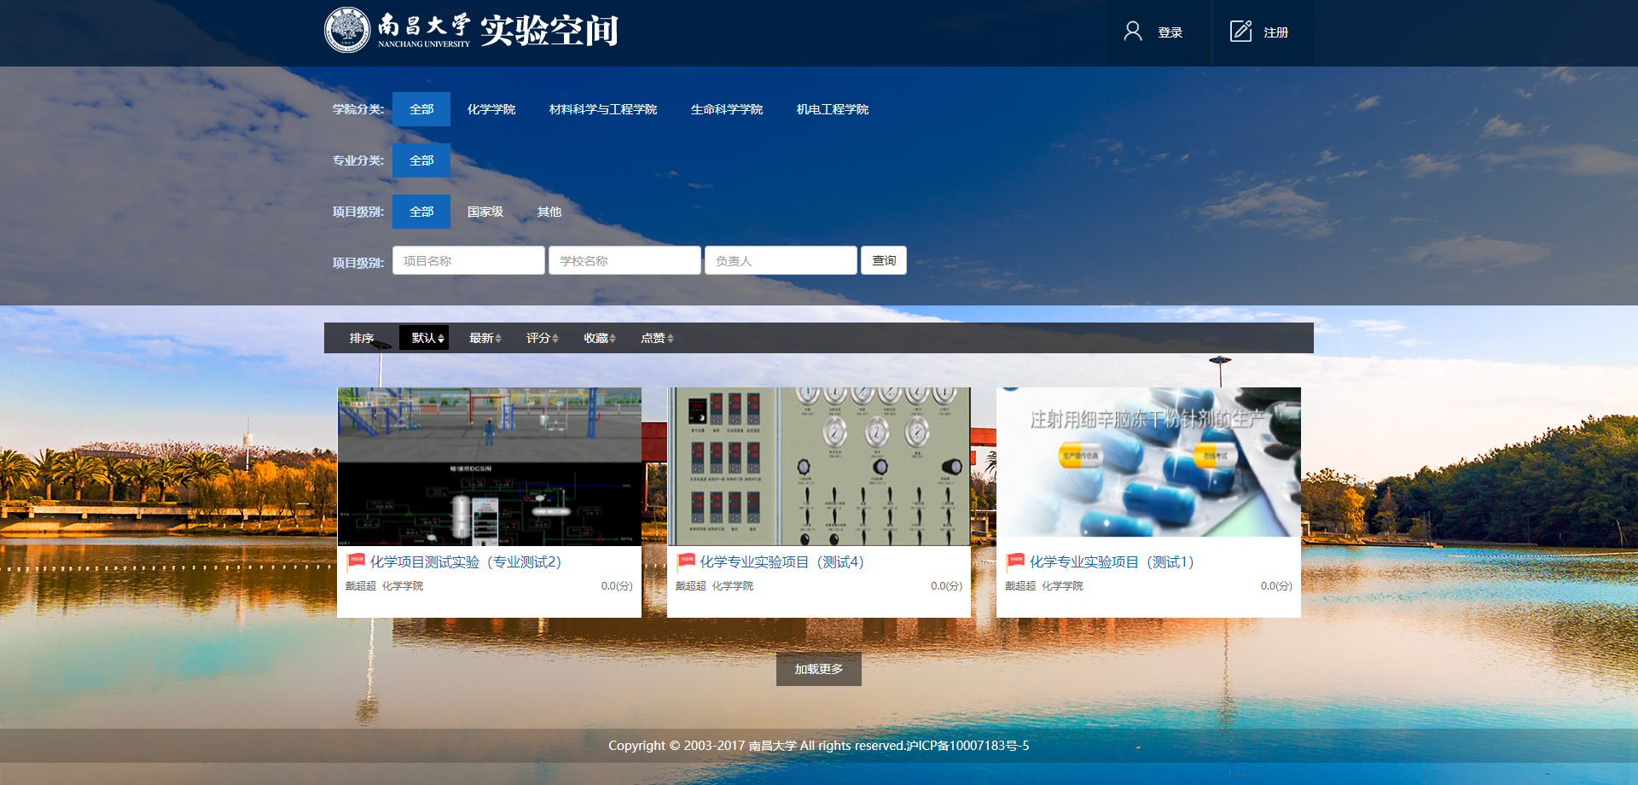The width and height of the screenshot is (1638, 785).
Task: Filter by 化学学院 college
Action: pyautogui.click(x=491, y=109)
